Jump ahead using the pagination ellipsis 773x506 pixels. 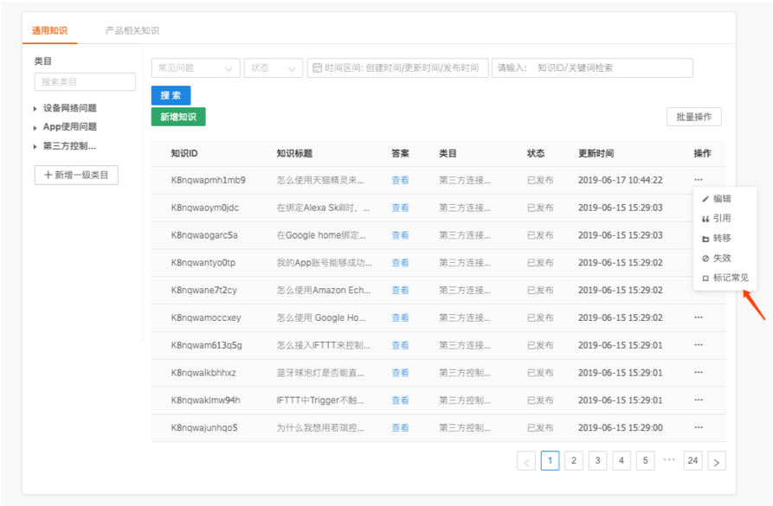click(669, 459)
